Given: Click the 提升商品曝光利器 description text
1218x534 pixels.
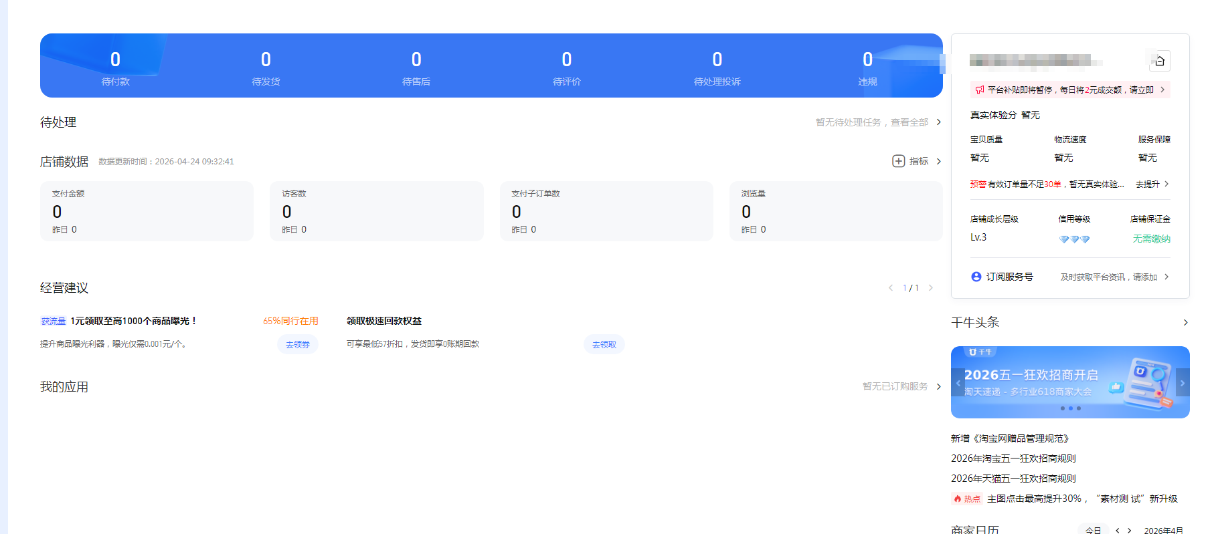Looking at the screenshot, I should point(113,344).
